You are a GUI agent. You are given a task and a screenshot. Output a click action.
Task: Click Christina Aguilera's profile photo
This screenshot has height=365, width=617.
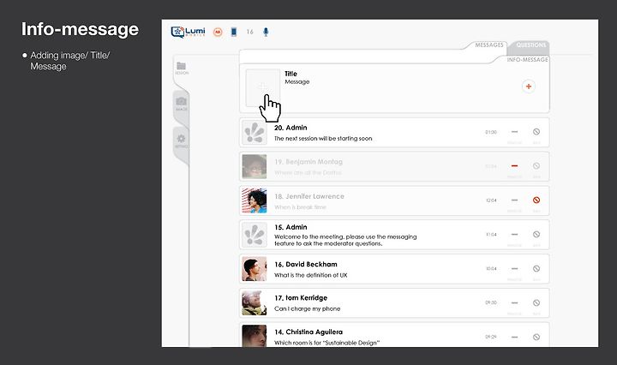pyautogui.click(x=255, y=336)
